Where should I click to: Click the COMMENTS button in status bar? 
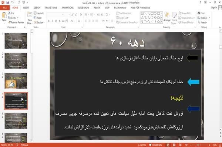pos(155,145)
